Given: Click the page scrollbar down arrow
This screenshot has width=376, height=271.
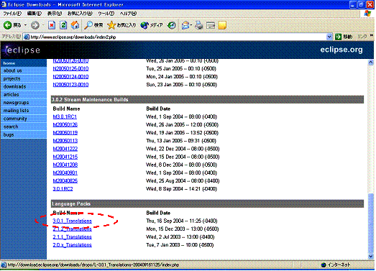Looking at the screenshot, I should pyautogui.click(x=371, y=256).
